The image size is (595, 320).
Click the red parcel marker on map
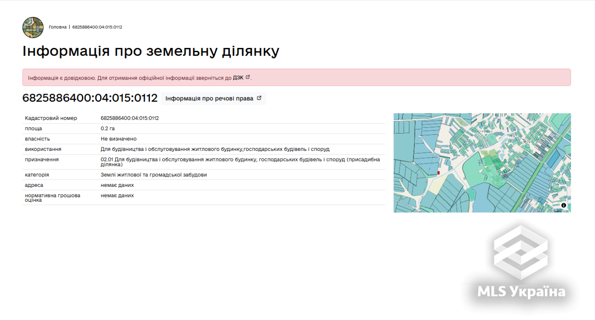[438, 173]
